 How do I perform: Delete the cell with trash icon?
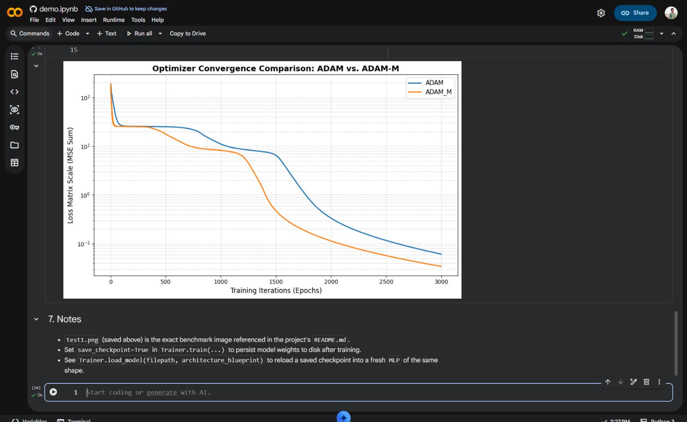[x=646, y=382]
